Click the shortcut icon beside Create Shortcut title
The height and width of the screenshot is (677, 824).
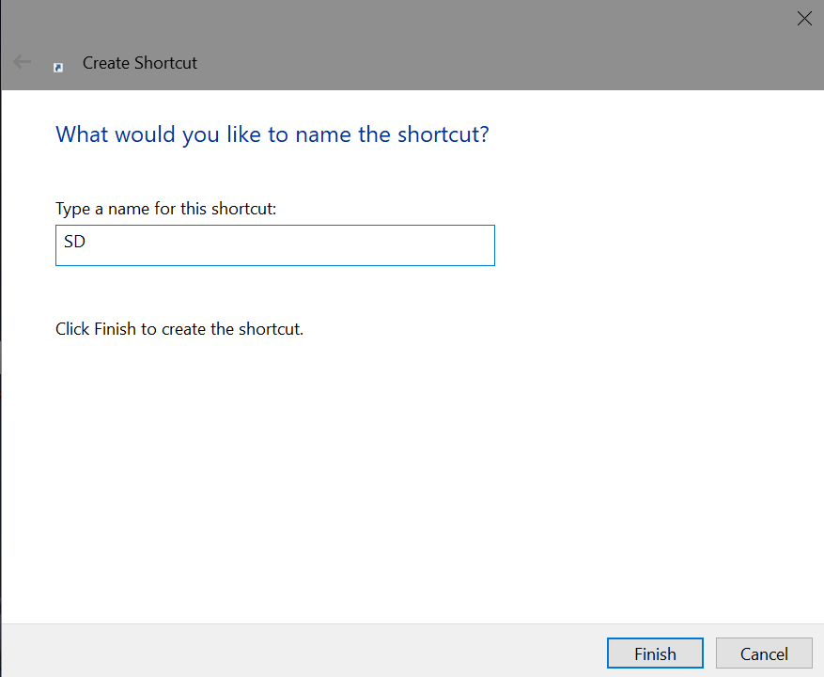(58, 68)
